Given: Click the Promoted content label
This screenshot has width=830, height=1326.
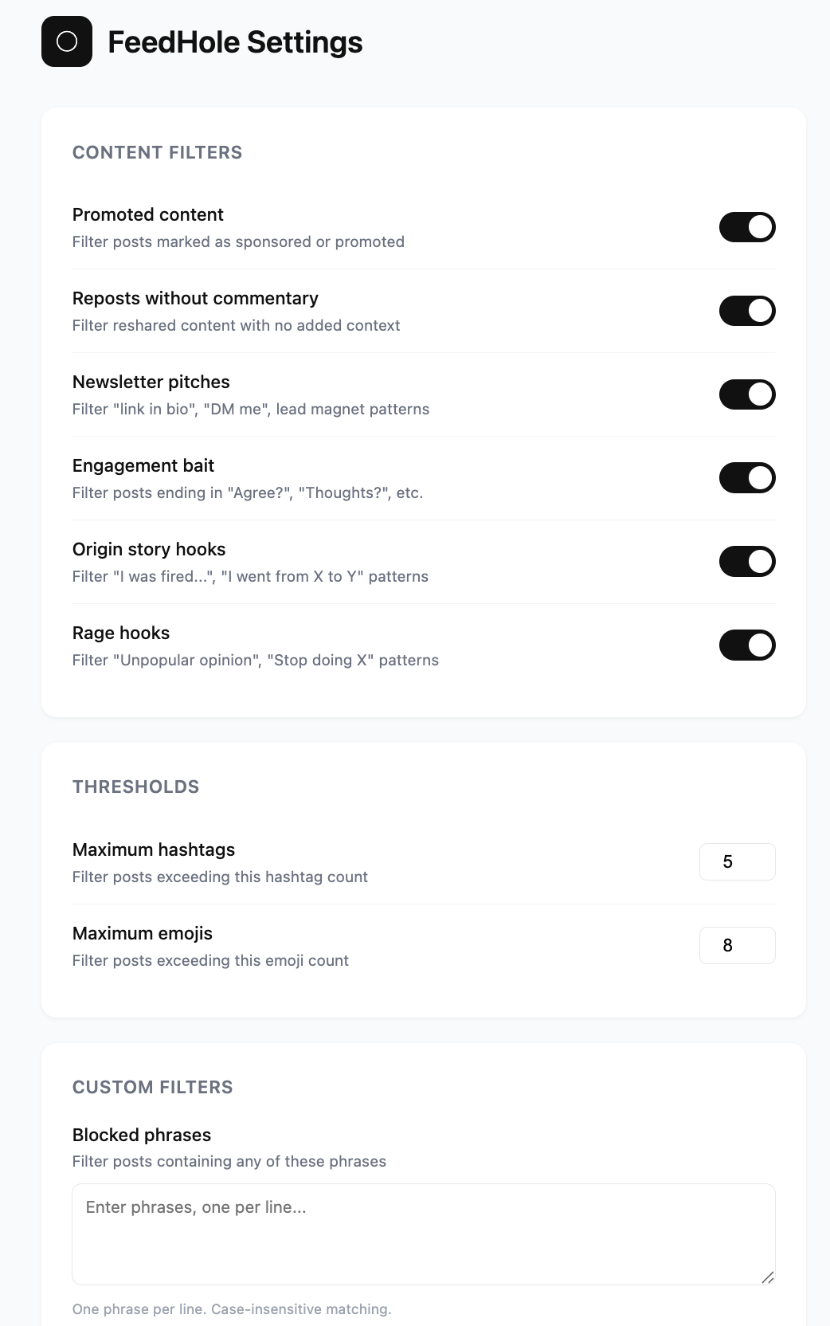Looking at the screenshot, I should coord(147,214).
